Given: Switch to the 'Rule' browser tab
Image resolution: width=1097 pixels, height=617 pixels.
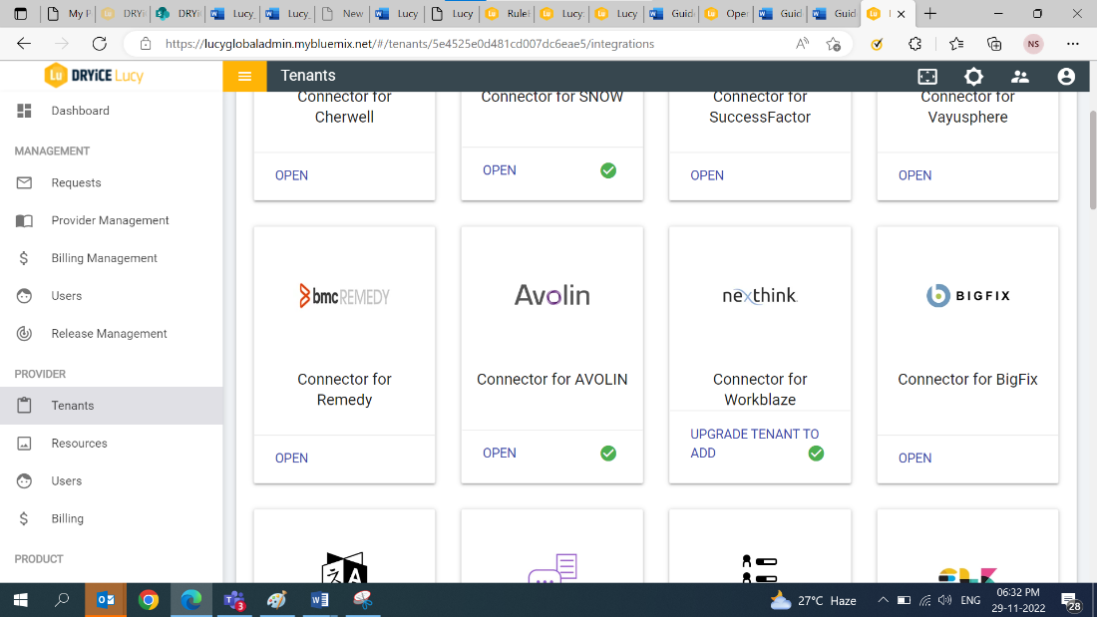Looking at the screenshot, I should [508, 13].
